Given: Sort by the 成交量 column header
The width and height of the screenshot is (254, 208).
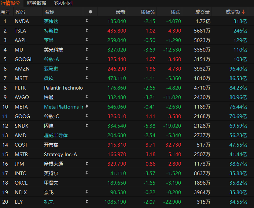Looking at the screenshot, I should point(202,12).
